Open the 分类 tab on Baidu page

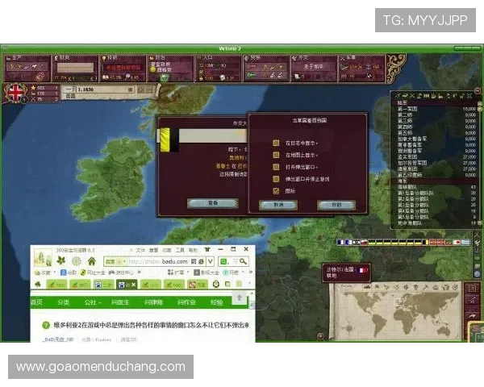coord(62,302)
